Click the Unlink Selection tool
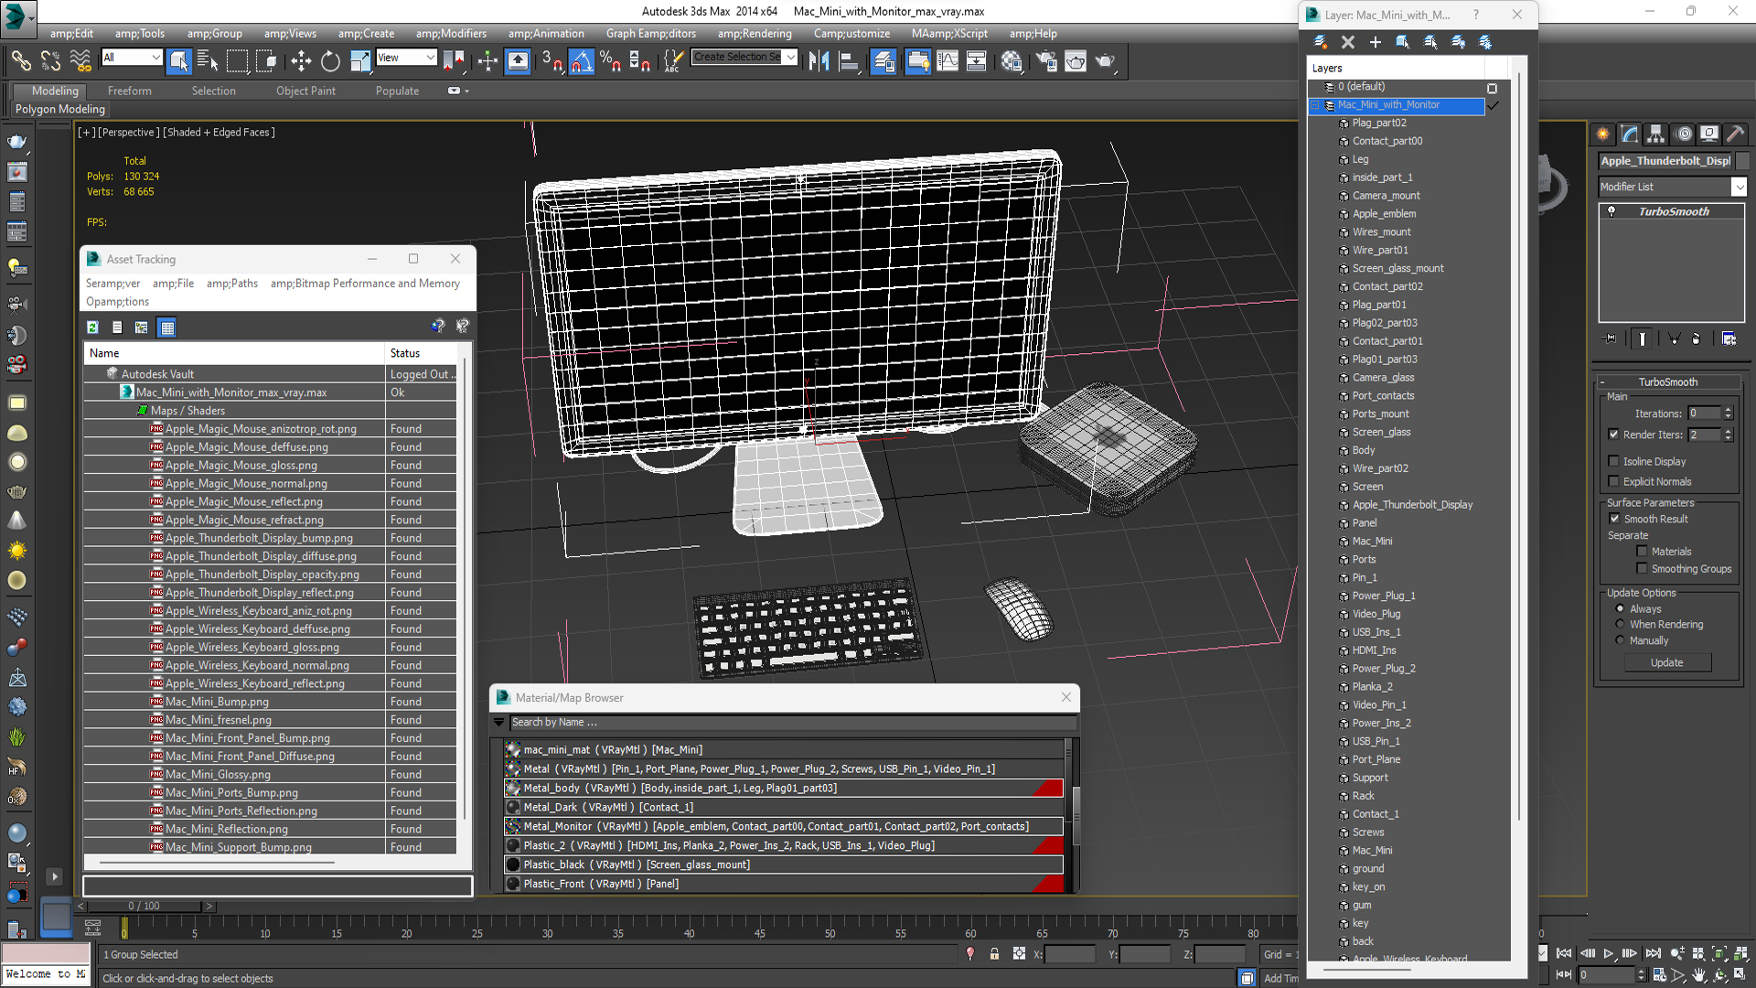 50,61
